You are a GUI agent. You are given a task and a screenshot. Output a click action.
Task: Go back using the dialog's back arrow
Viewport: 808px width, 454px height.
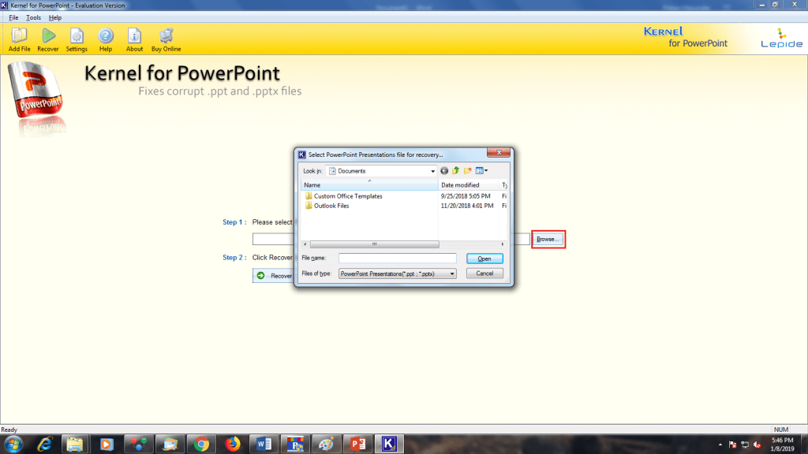(444, 170)
